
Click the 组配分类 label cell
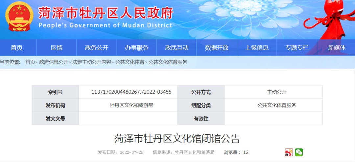coord(201,105)
